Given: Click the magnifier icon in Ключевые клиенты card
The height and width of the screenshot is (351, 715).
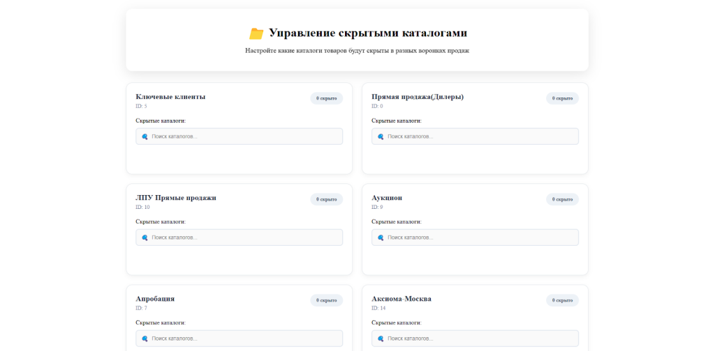Looking at the screenshot, I should 145,136.
